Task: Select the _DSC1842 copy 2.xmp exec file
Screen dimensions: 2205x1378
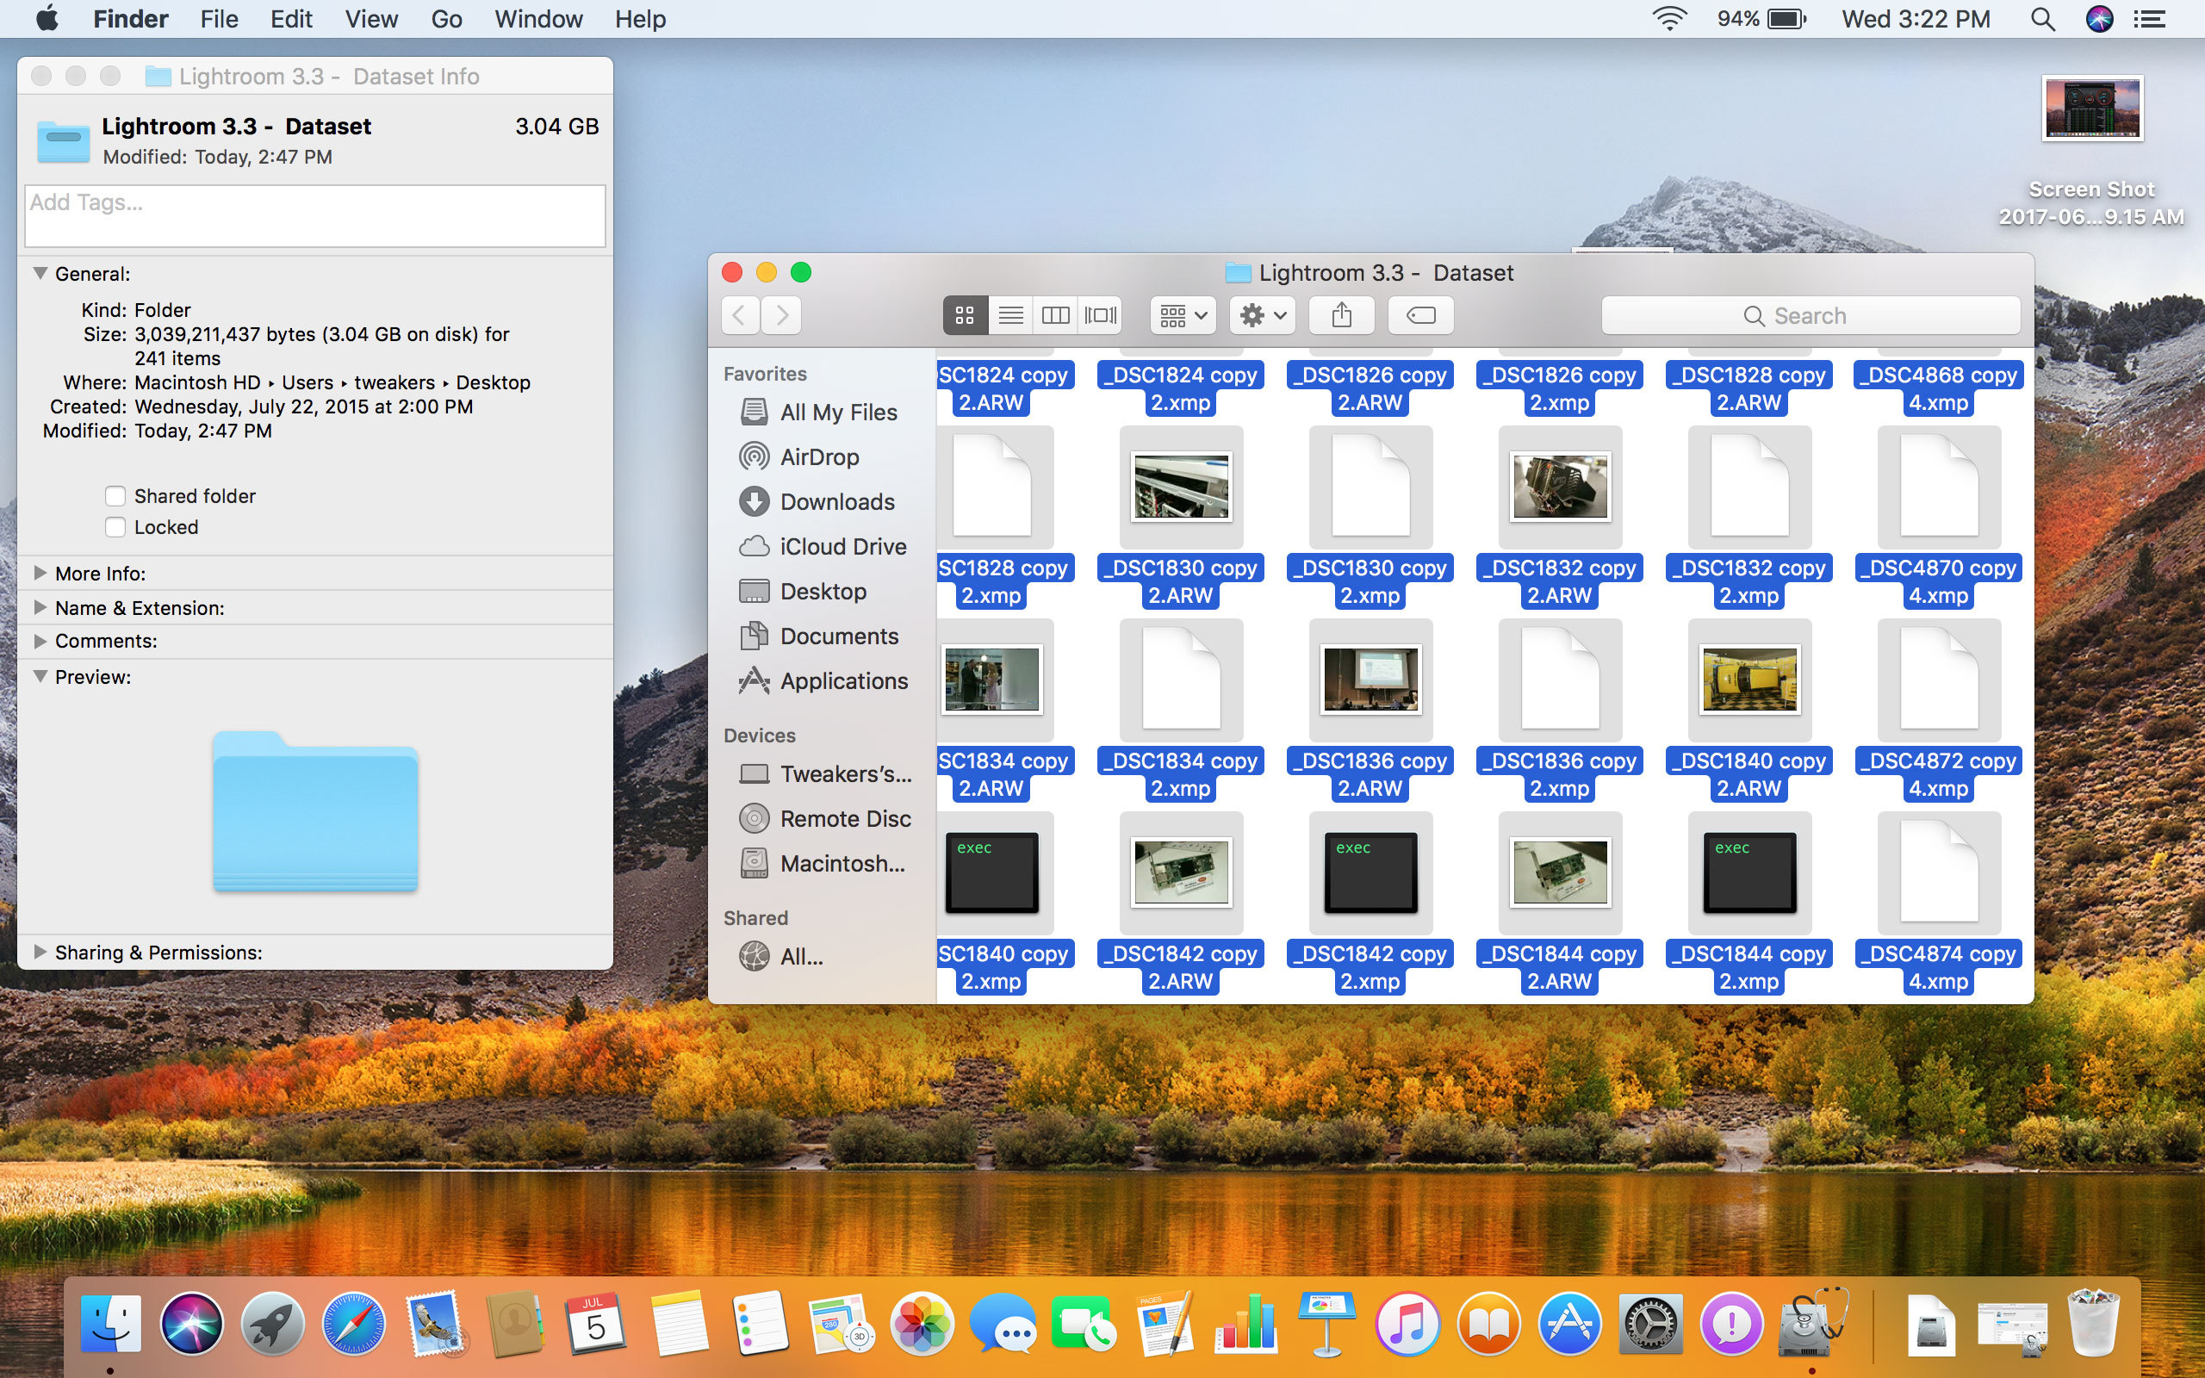Action: (1370, 872)
